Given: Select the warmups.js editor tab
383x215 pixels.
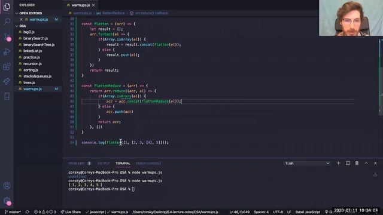Looking at the screenshot, I should [81, 5].
